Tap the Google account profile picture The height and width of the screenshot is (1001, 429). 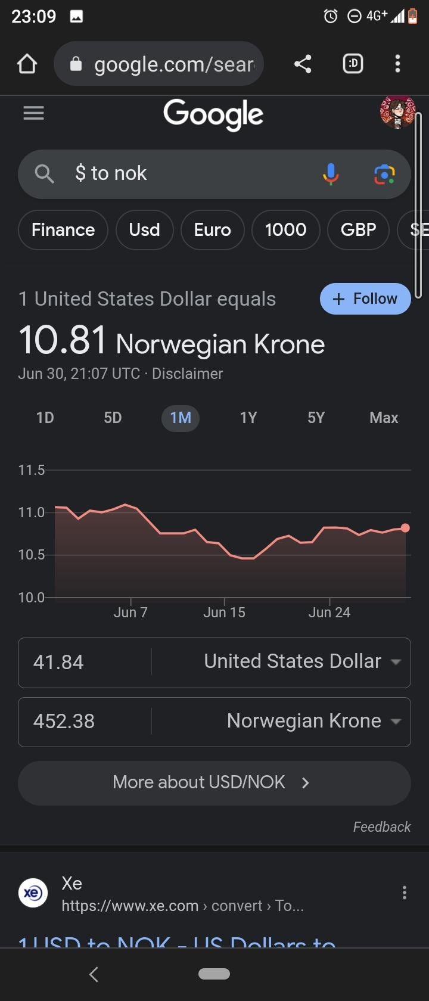397,112
